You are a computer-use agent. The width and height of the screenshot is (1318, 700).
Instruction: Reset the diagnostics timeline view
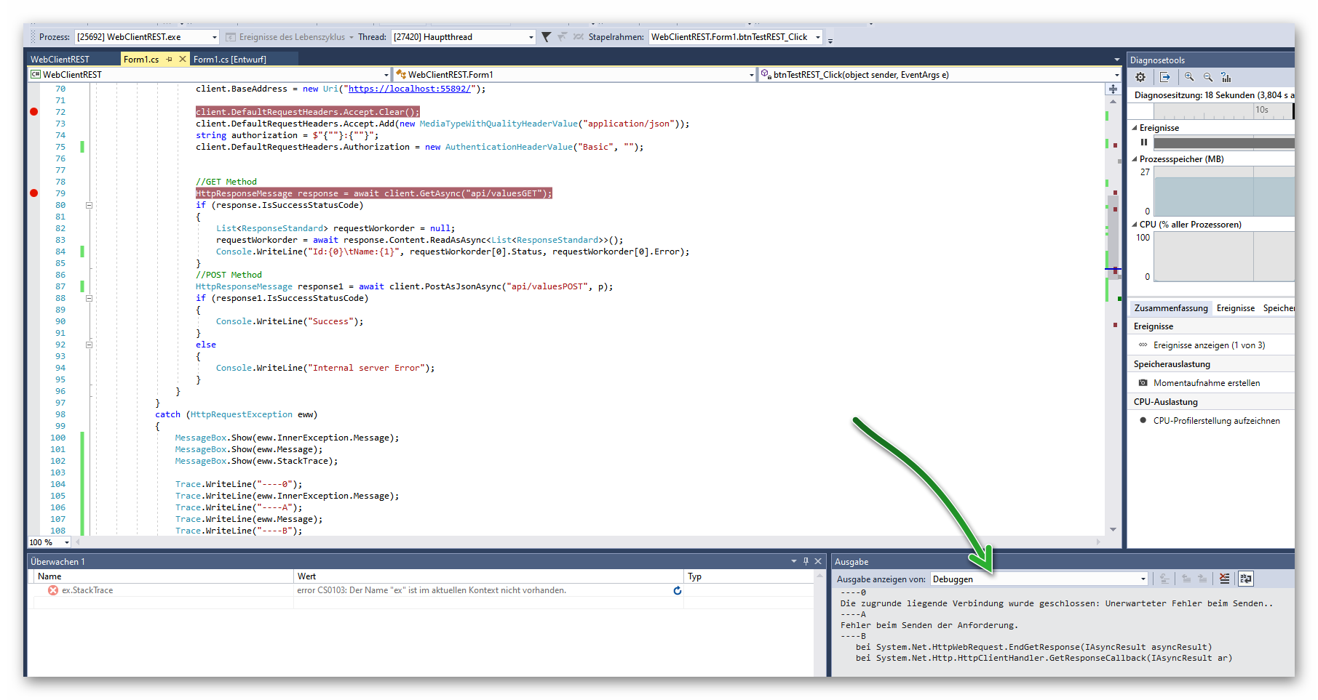coord(1227,77)
